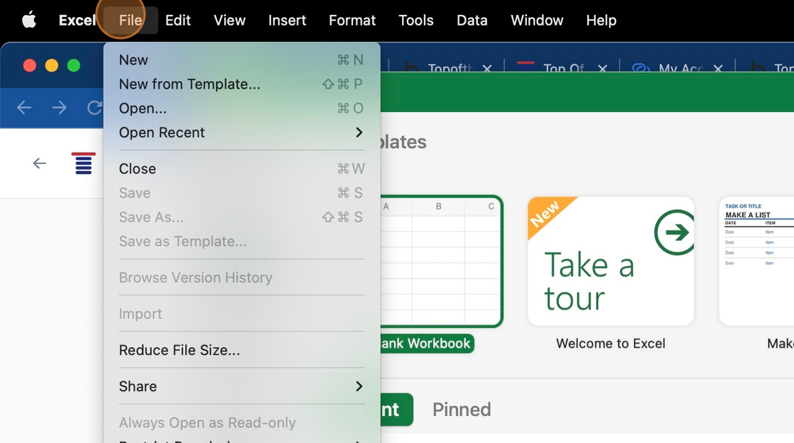Open the View menu
This screenshot has height=443, width=794.
point(230,21)
